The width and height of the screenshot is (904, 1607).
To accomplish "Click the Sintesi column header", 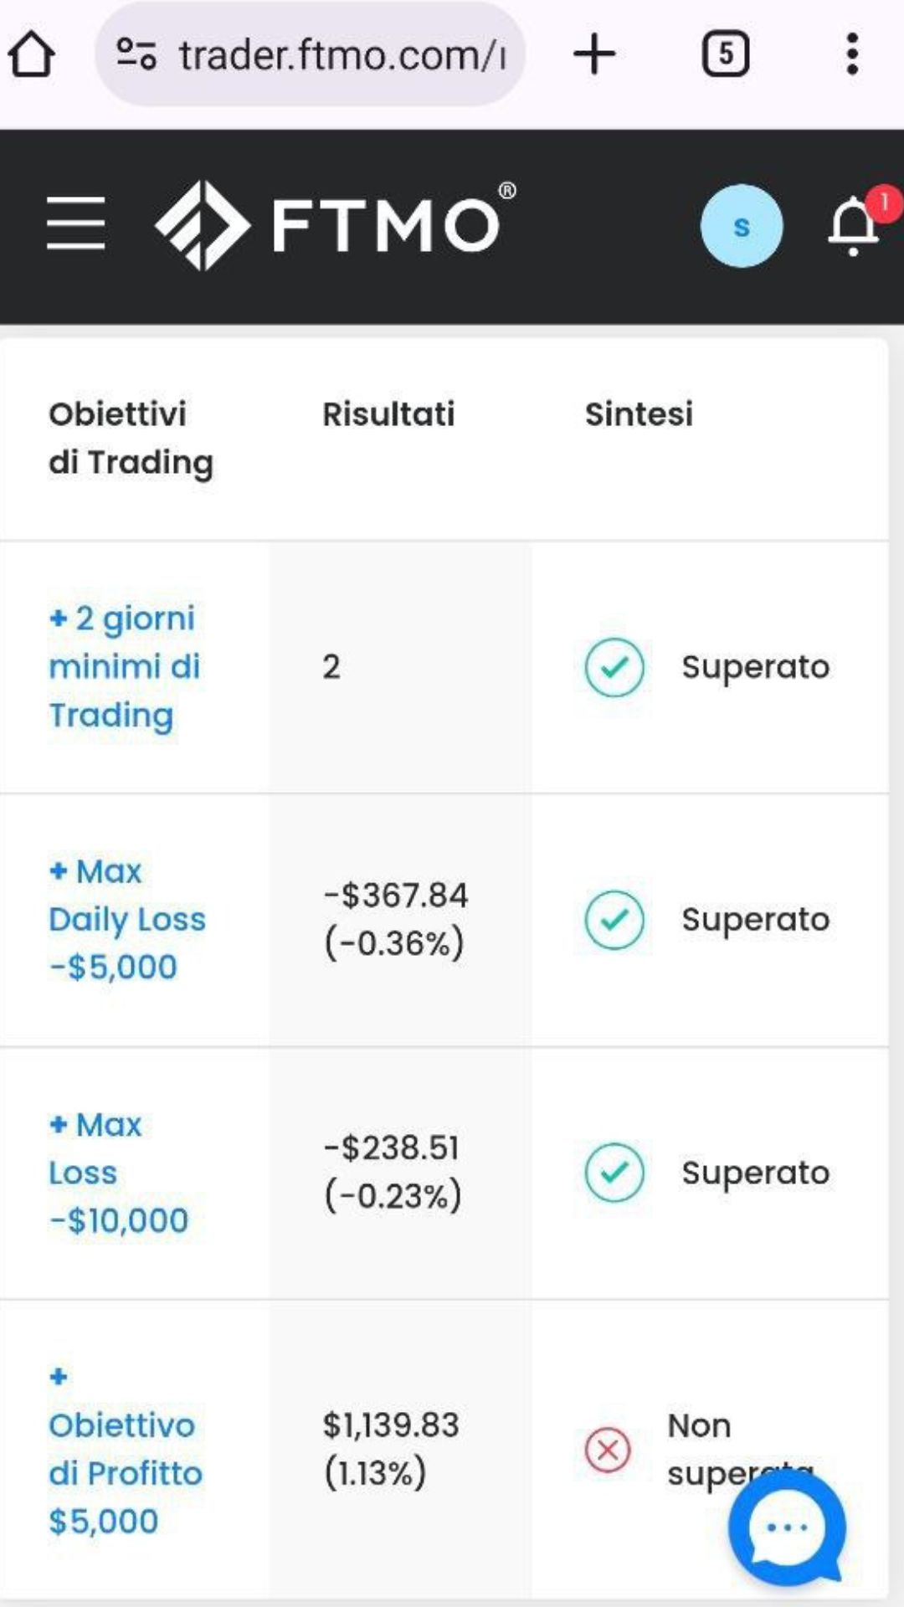I will [x=639, y=413].
